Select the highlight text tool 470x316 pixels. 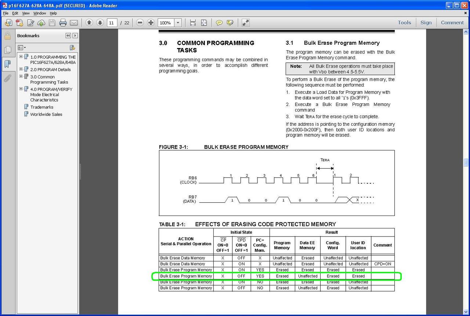pyautogui.click(x=230, y=23)
